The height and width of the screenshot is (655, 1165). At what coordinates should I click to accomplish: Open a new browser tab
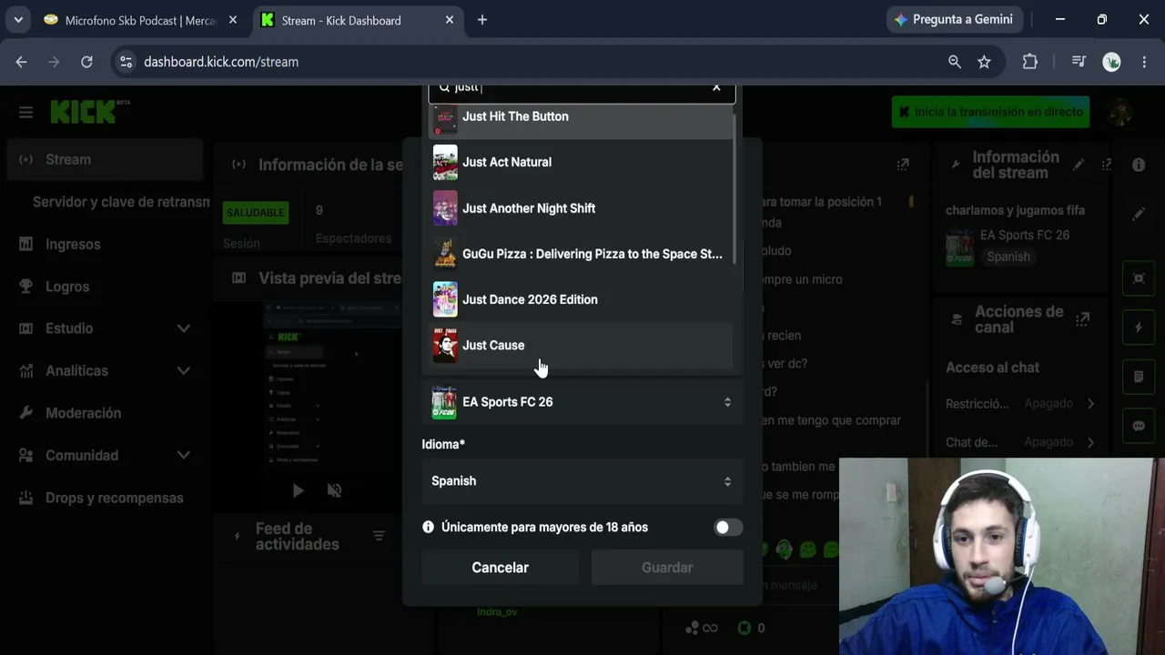(482, 20)
